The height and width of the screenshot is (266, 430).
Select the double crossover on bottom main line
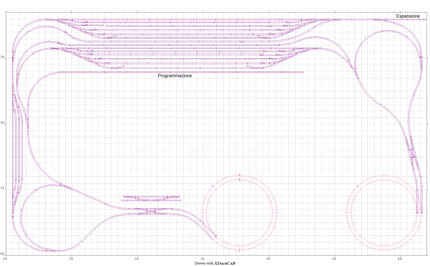click(x=150, y=211)
